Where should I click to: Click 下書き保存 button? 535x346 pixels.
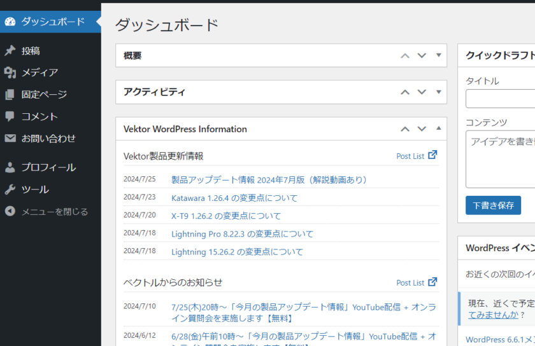(x=493, y=205)
